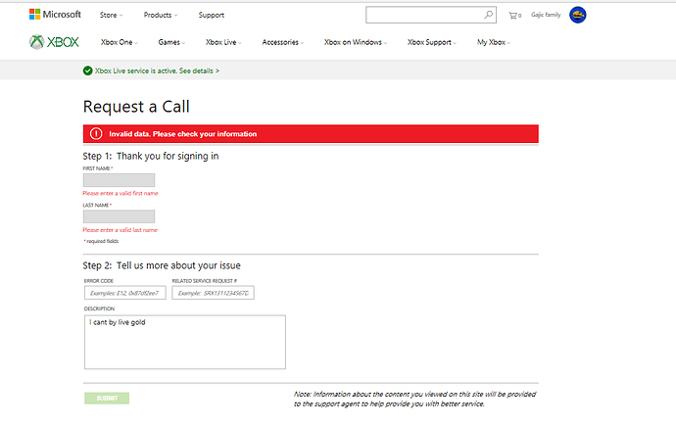The height and width of the screenshot is (426, 676).
Task: Click the 'required fields' note
Action: pos(101,241)
